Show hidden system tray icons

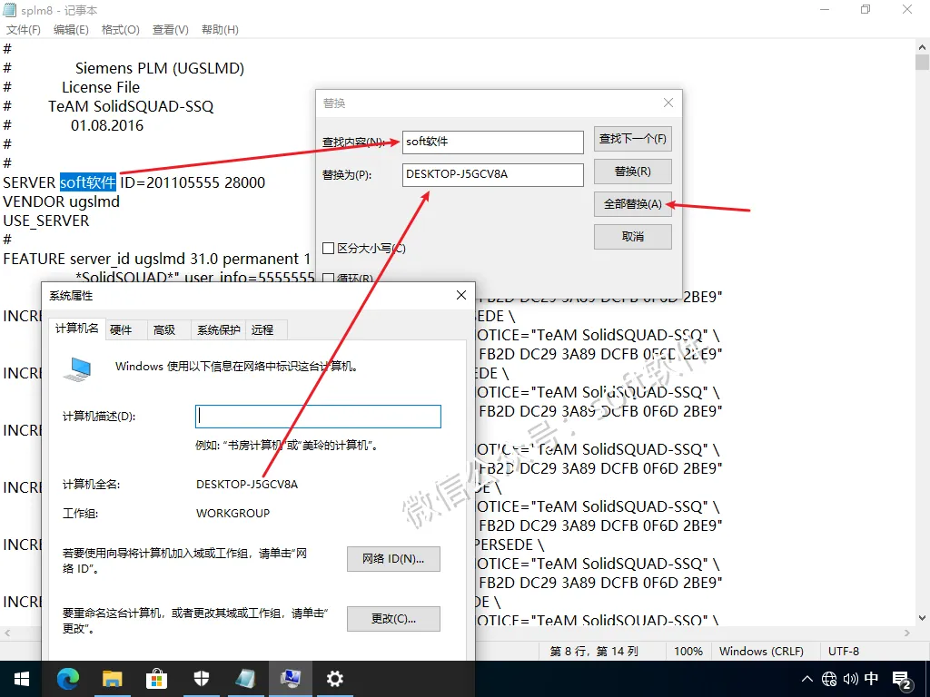806,679
